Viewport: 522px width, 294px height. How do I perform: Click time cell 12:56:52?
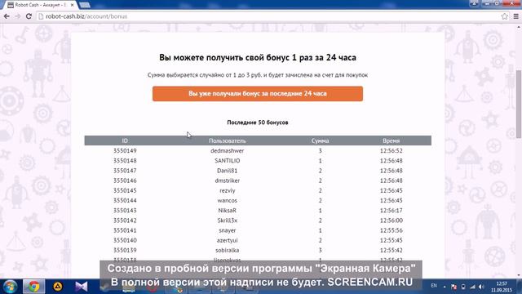pyautogui.click(x=391, y=150)
